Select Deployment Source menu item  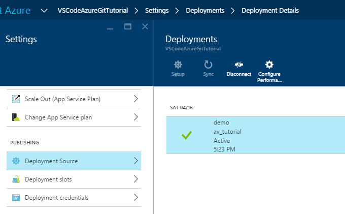click(x=74, y=161)
